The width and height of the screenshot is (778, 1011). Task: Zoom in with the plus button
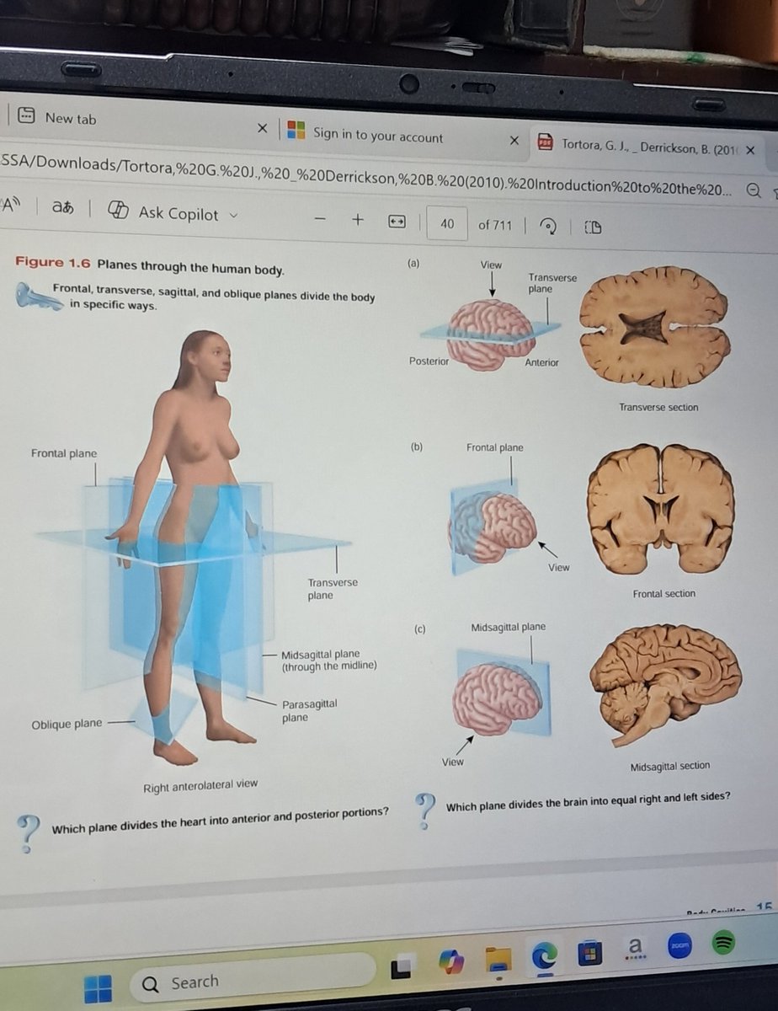[x=357, y=220]
